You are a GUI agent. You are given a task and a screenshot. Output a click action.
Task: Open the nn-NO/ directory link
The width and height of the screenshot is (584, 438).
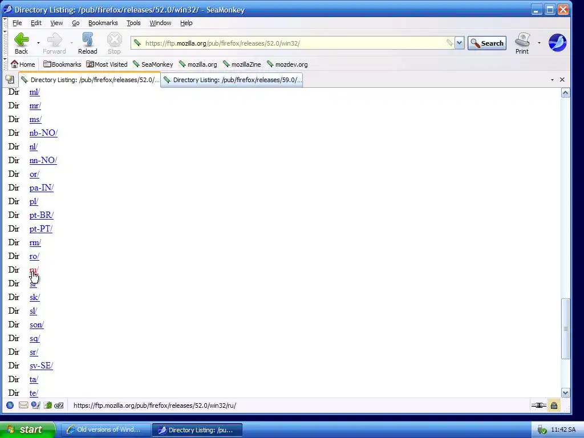[x=43, y=160]
